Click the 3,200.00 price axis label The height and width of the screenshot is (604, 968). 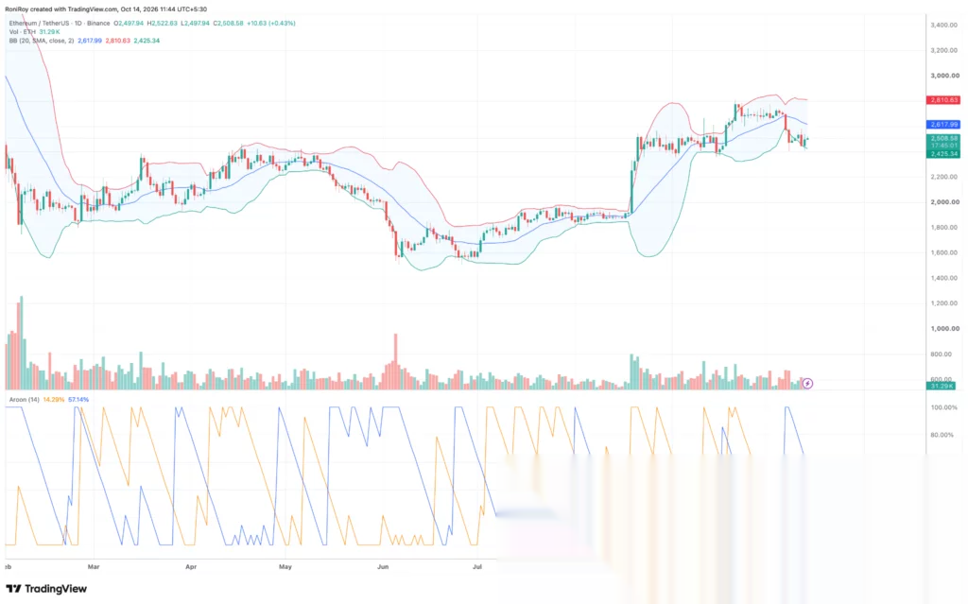(944, 51)
